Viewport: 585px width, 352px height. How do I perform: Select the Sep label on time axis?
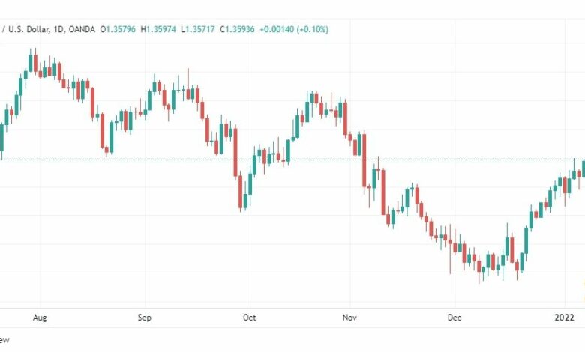(x=145, y=318)
